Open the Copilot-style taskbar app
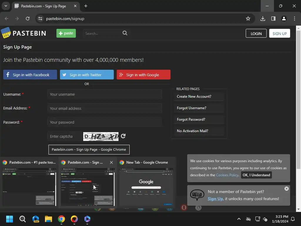The height and width of the screenshot is (226, 301). 87,219
